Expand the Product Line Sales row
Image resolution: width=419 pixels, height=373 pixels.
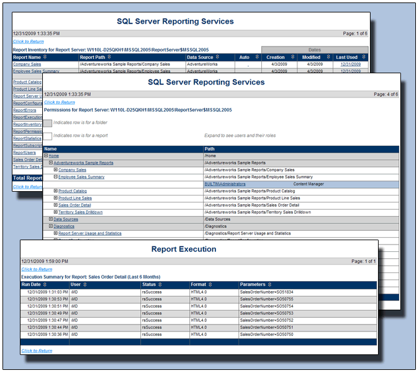coord(56,198)
